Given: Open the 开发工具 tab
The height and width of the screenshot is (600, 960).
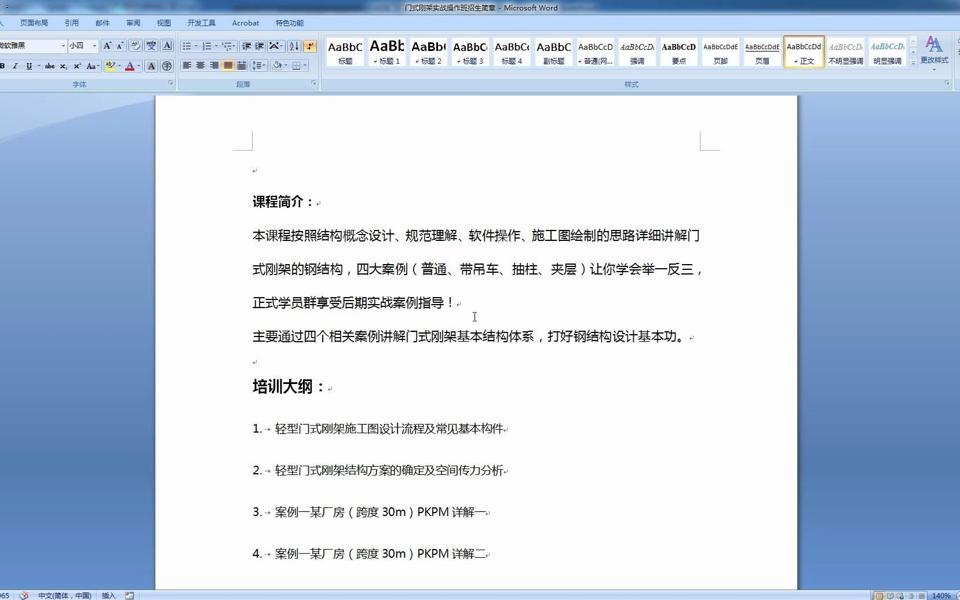Looking at the screenshot, I should point(202,23).
